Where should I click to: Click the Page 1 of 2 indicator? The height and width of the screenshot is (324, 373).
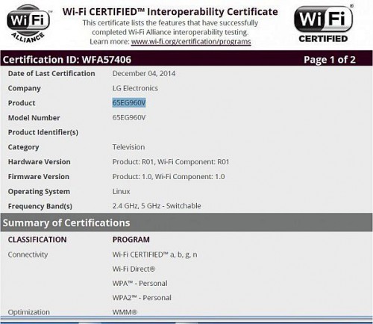point(330,60)
